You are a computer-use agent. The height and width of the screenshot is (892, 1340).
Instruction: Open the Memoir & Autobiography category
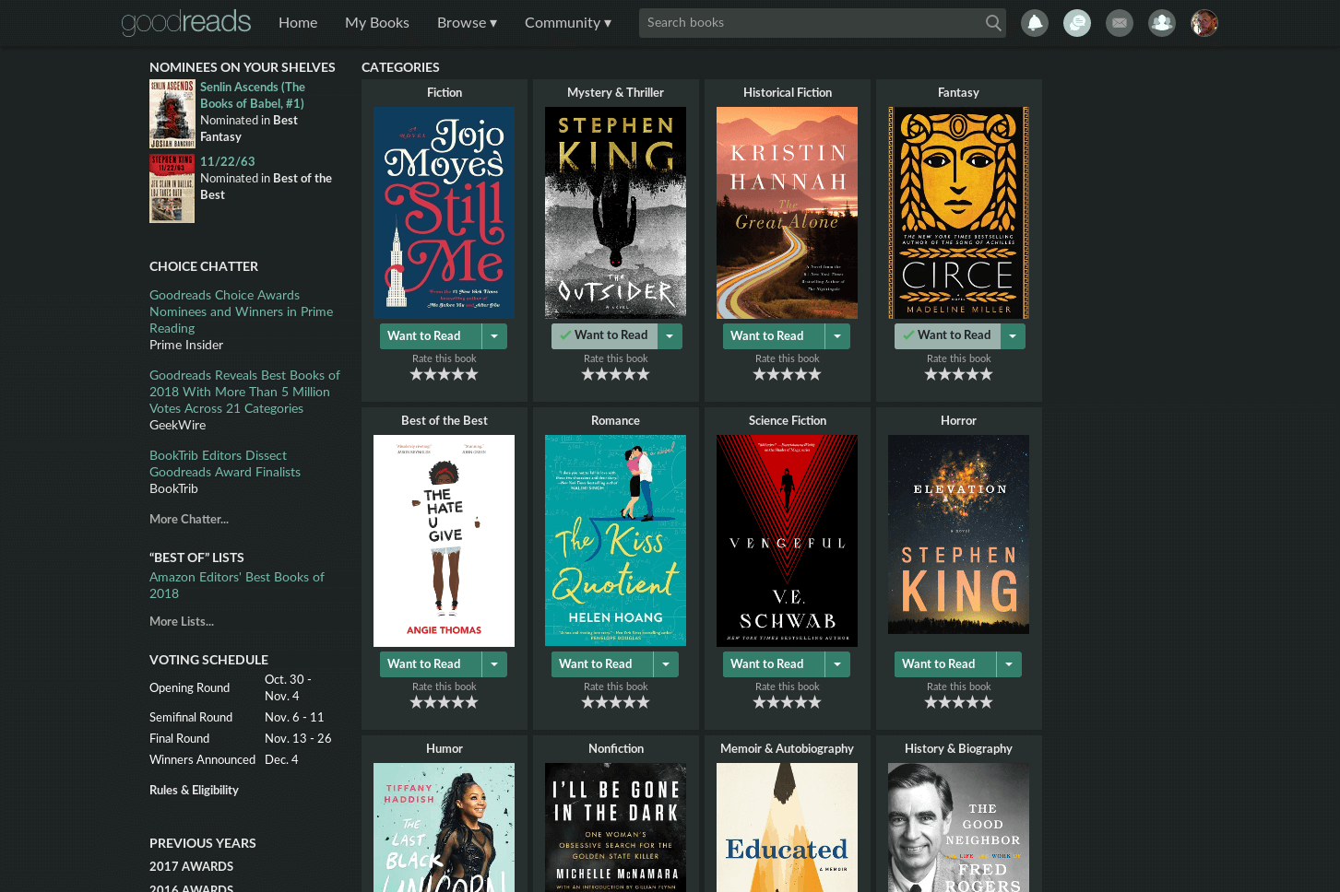coord(787,748)
